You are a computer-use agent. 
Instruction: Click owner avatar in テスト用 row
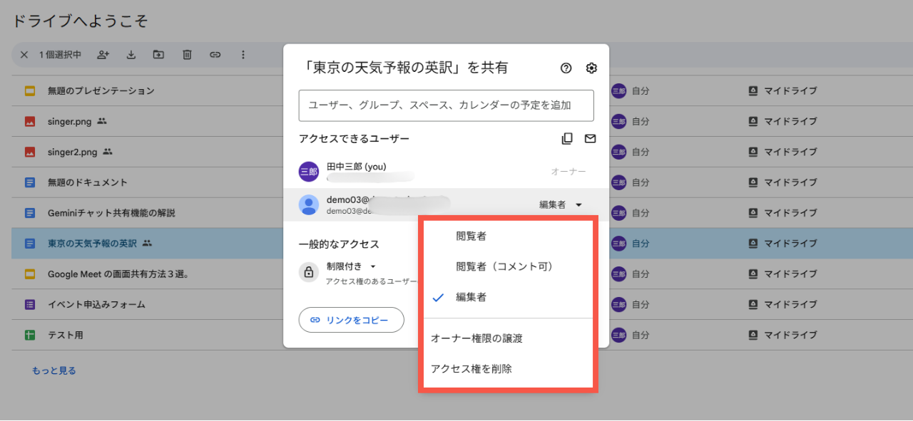pyautogui.click(x=618, y=335)
